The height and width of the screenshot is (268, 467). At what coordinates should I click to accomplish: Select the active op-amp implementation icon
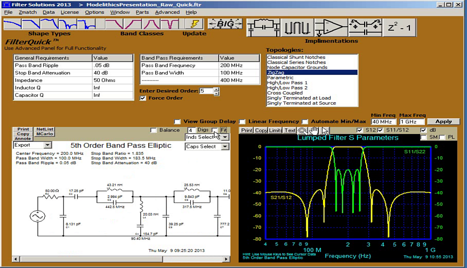[x=331, y=28]
